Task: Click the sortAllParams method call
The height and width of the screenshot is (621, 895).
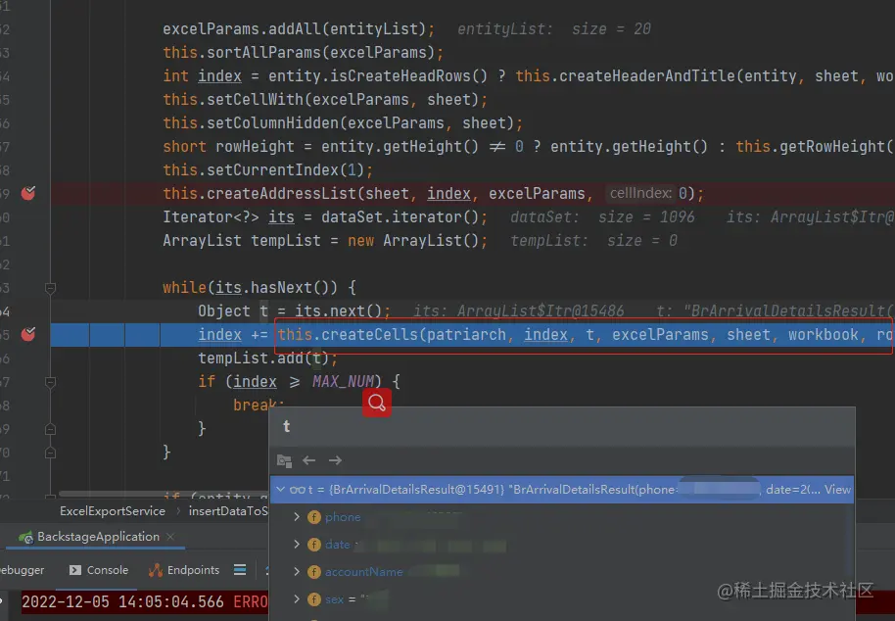Action: pyautogui.click(x=263, y=53)
